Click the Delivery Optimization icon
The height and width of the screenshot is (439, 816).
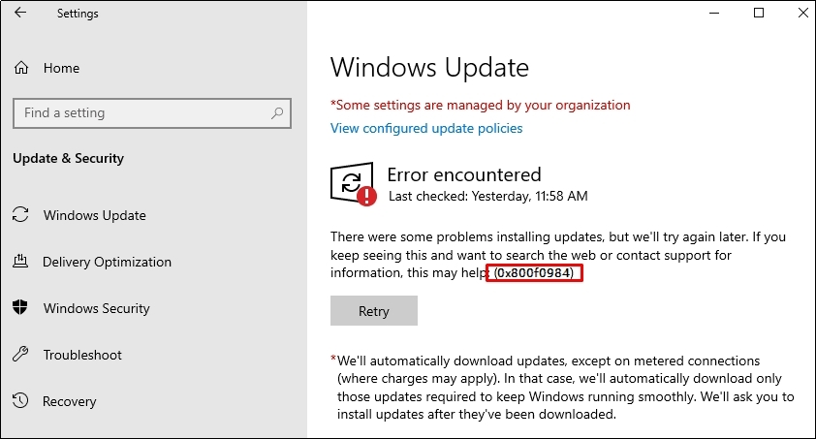click(20, 261)
